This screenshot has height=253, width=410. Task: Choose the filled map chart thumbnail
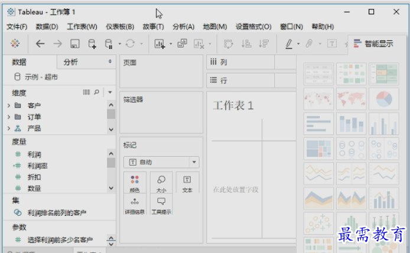point(351,98)
